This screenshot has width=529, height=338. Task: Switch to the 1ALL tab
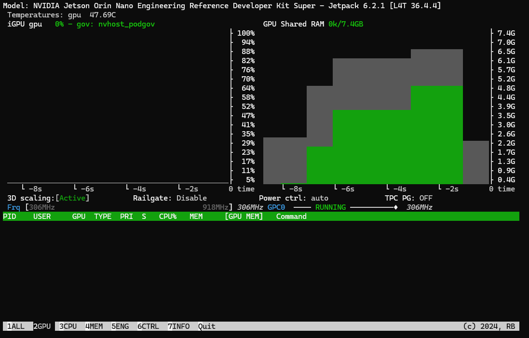(15, 326)
